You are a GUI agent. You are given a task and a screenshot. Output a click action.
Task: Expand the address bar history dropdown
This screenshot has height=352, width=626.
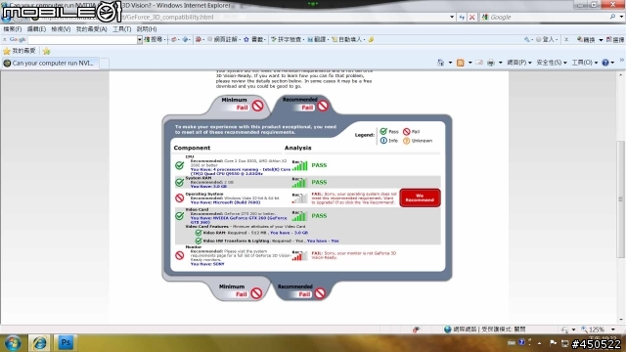(452, 18)
